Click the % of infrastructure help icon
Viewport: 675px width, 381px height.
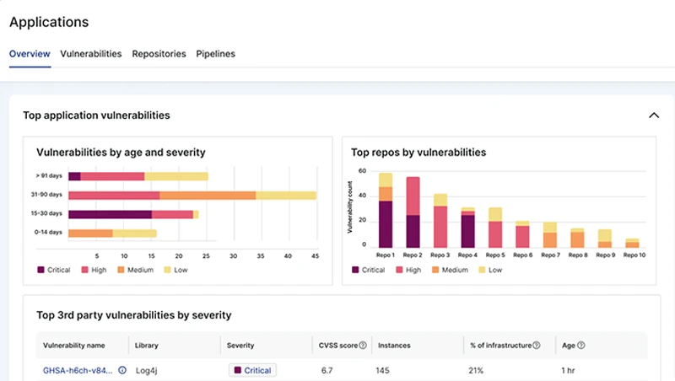pyautogui.click(x=537, y=346)
